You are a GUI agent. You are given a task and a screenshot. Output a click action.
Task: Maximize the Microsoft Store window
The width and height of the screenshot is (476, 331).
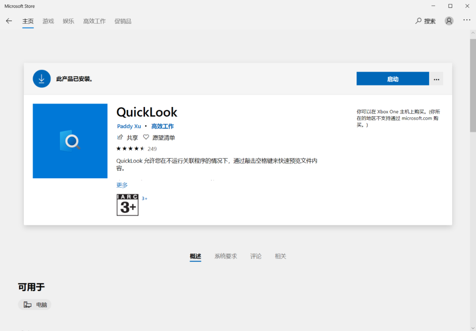pyautogui.click(x=450, y=6)
